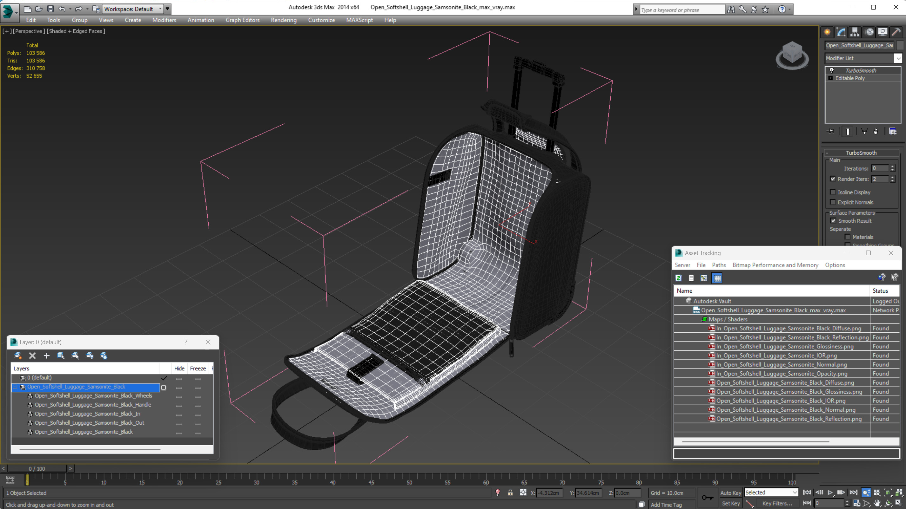Click the ViewCube in the viewport
906x509 pixels.
point(792,55)
